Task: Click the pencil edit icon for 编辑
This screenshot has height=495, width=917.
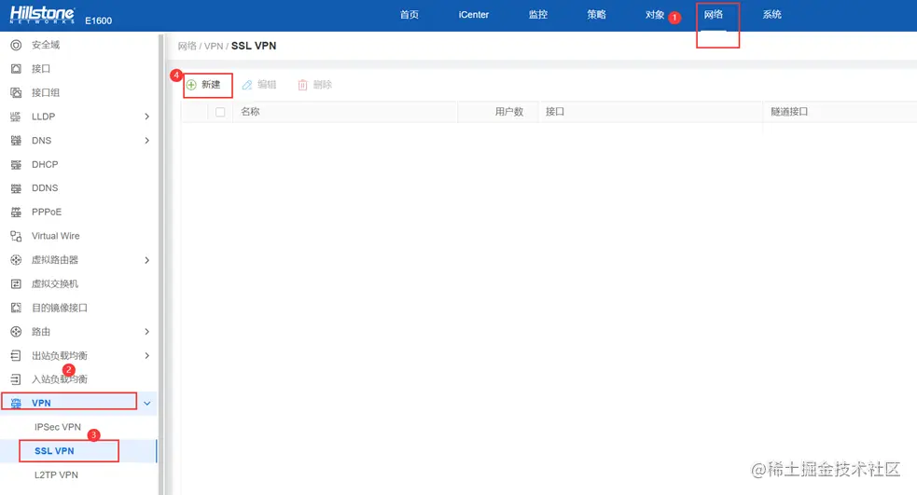Action: [x=247, y=85]
